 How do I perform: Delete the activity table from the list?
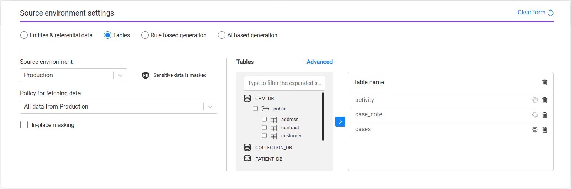[x=544, y=100]
